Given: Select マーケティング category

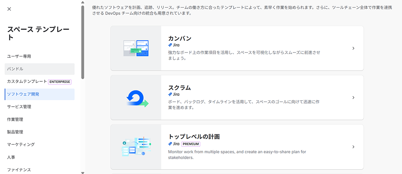Looking at the screenshot, I should point(21,144).
